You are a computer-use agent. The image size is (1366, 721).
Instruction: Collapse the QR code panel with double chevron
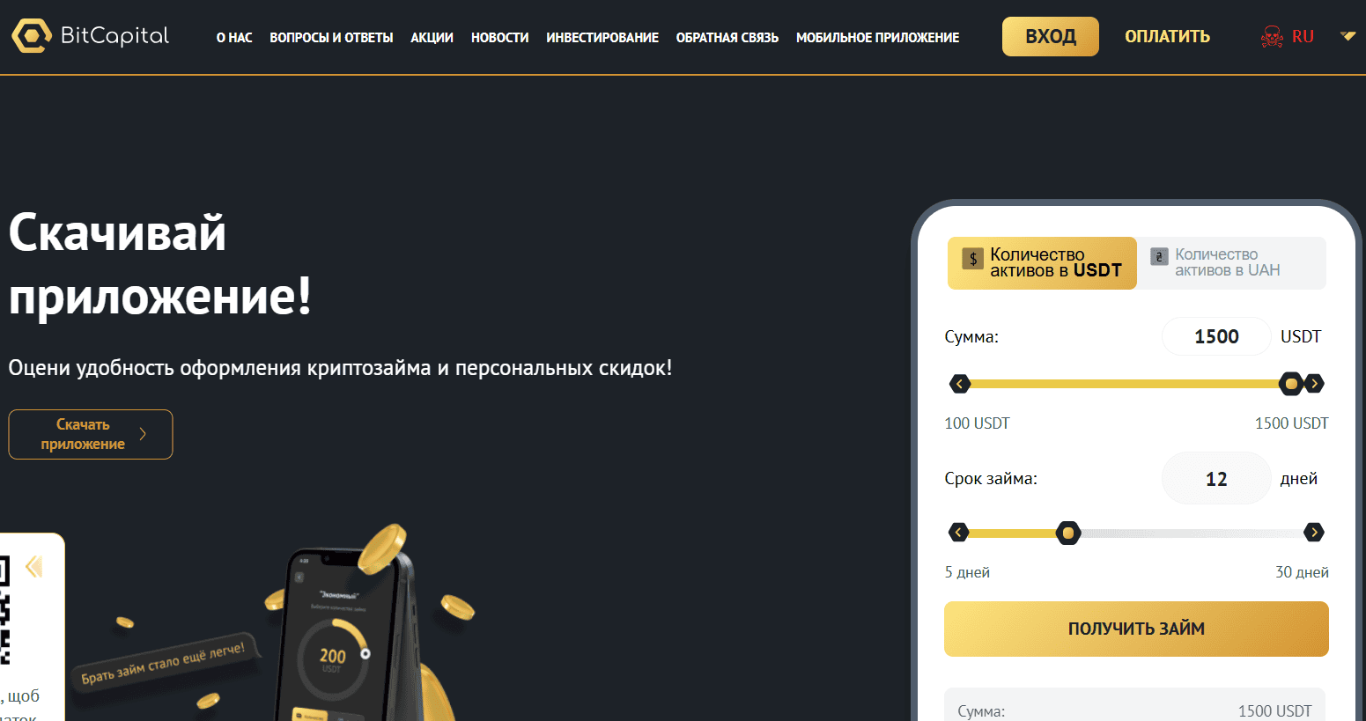click(x=34, y=566)
